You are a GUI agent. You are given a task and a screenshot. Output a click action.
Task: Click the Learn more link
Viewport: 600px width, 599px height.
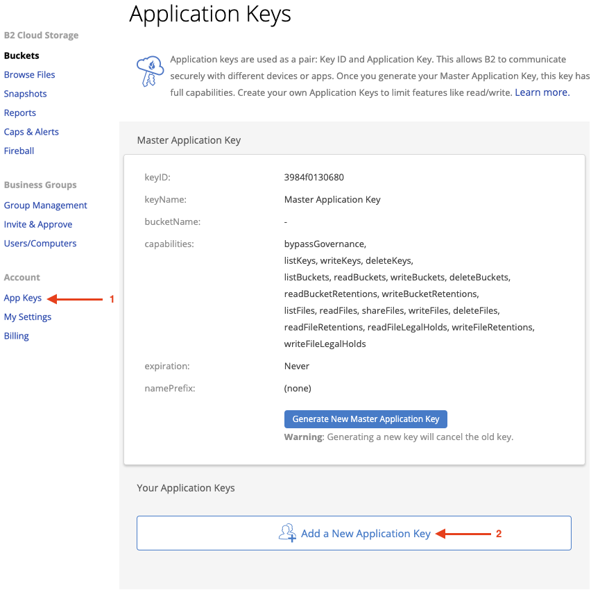tap(542, 92)
